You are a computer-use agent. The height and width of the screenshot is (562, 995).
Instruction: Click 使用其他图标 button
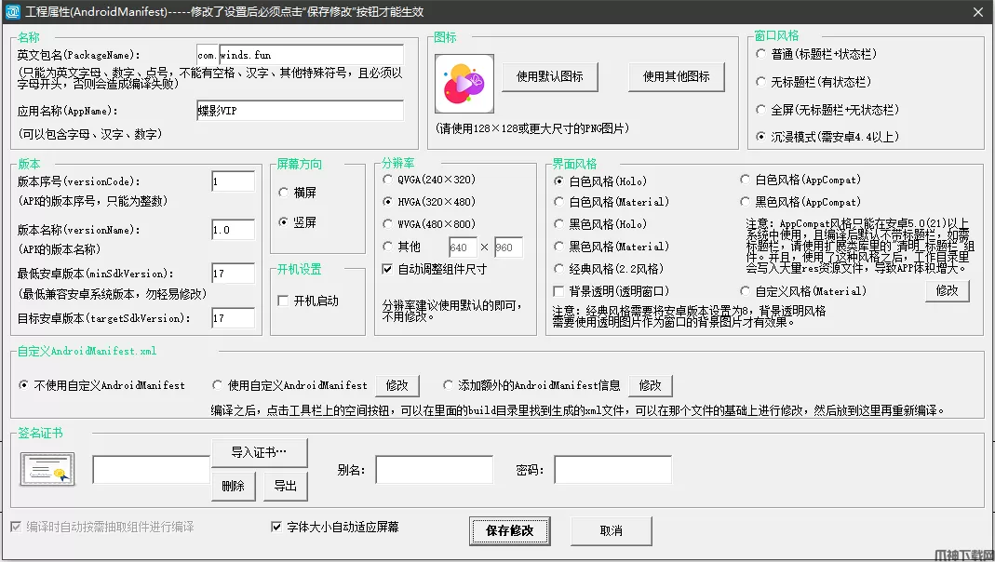click(x=677, y=76)
